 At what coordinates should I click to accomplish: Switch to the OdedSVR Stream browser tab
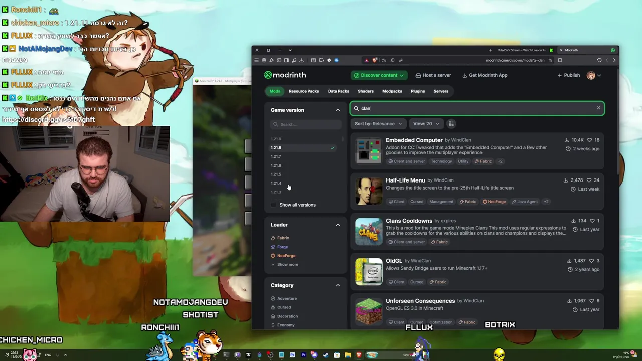[x=525, y=50]
